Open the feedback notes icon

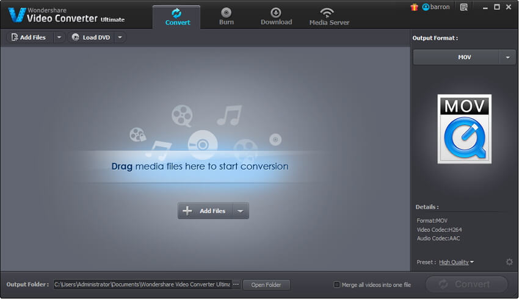[x=463, y=7]
